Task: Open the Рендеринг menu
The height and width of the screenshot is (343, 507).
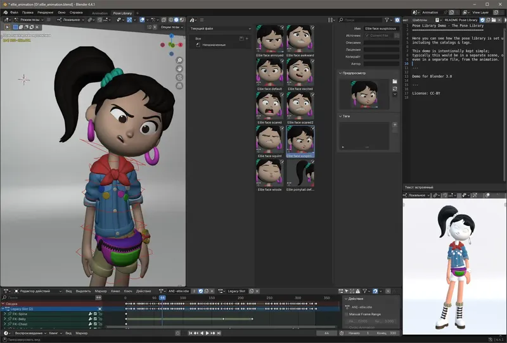Action: [45, 12]
